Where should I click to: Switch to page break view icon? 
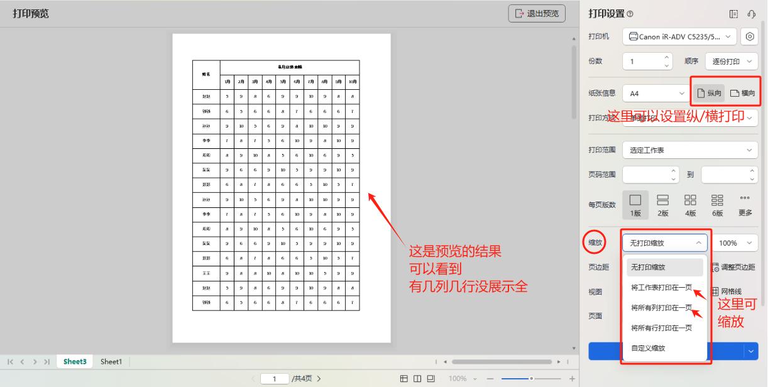[417, 379]
